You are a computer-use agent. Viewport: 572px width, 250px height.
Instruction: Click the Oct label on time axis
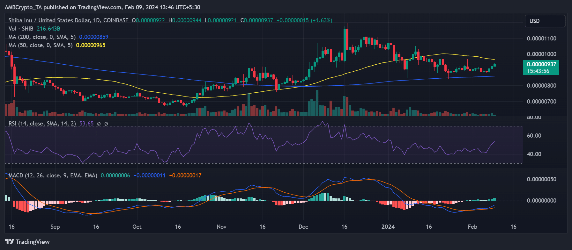[137, 227]
